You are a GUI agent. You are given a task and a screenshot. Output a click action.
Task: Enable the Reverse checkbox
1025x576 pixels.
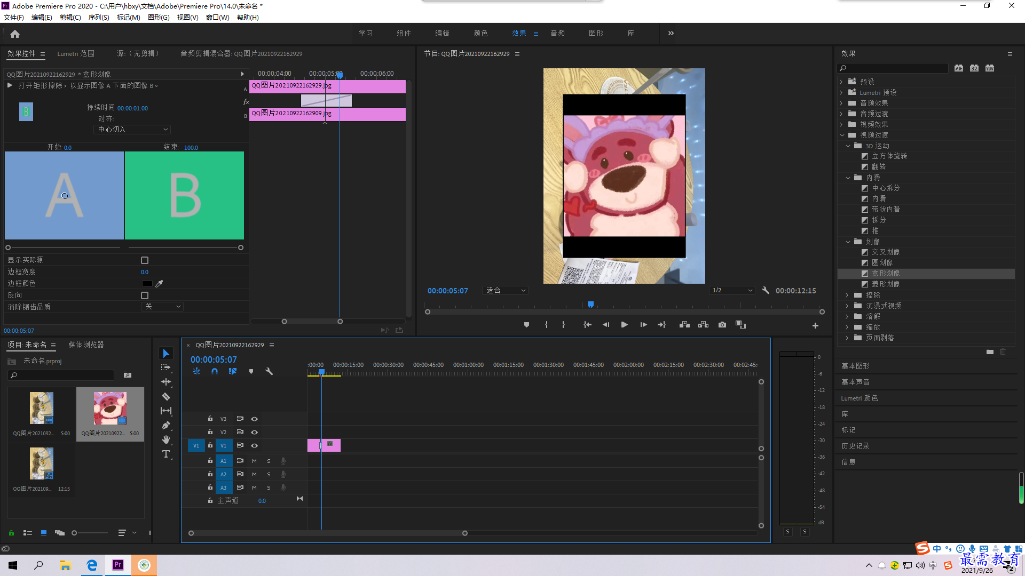(x=145, y=295)
